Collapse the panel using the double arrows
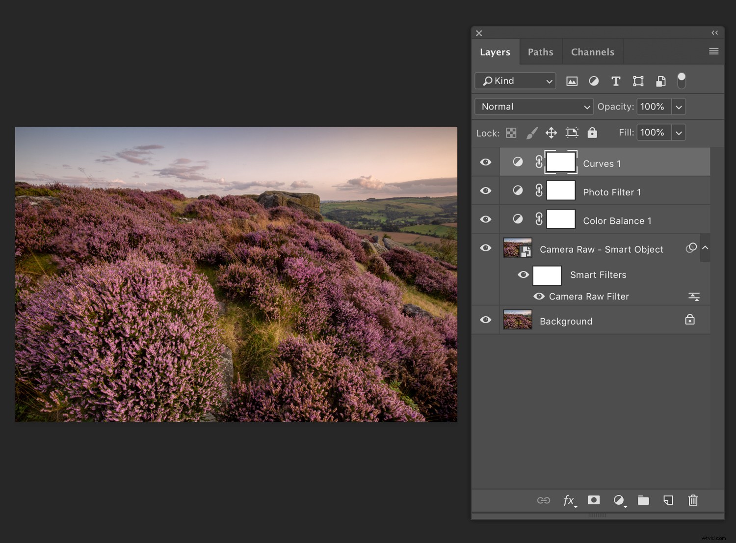736x543 pixels. point(714,32)
